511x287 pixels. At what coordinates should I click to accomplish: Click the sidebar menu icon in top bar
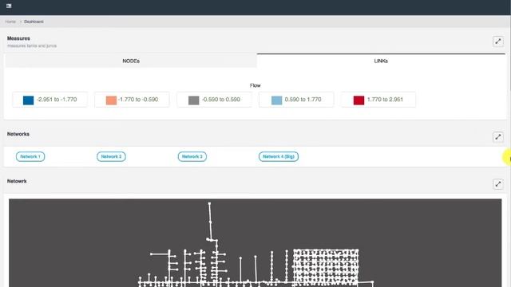click(x=9, y=6)
